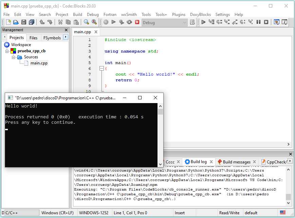Image resolution: width=295 pixels, height=218 pixels.
Task: Collapse the main function fold marker
Action: 102,68
